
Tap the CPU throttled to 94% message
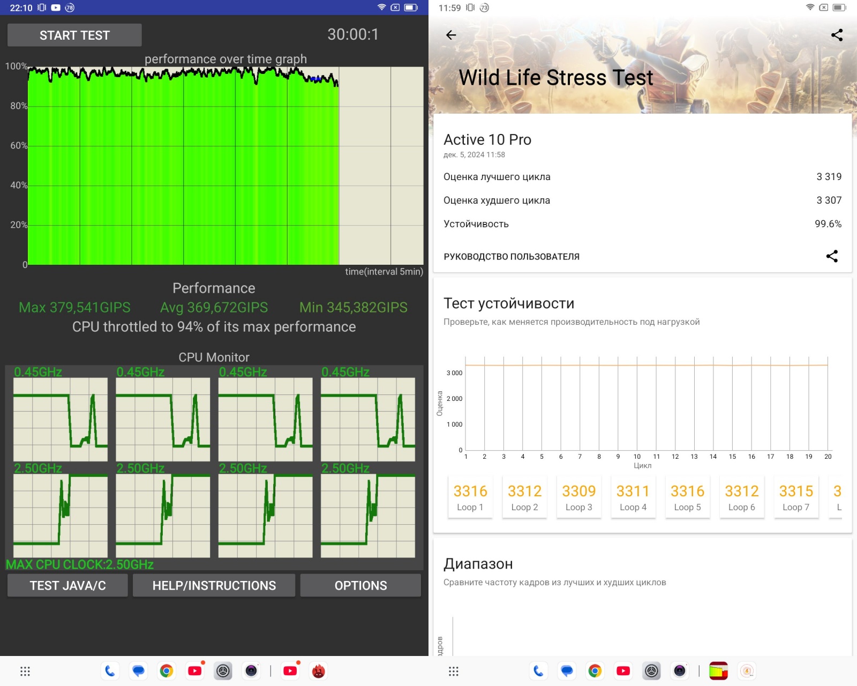pyautogui.click(x=214, y=327)
